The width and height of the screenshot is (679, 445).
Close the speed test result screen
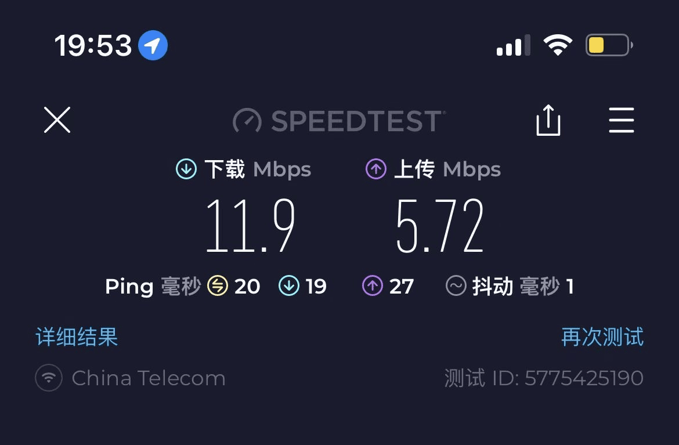coord(57,120)
